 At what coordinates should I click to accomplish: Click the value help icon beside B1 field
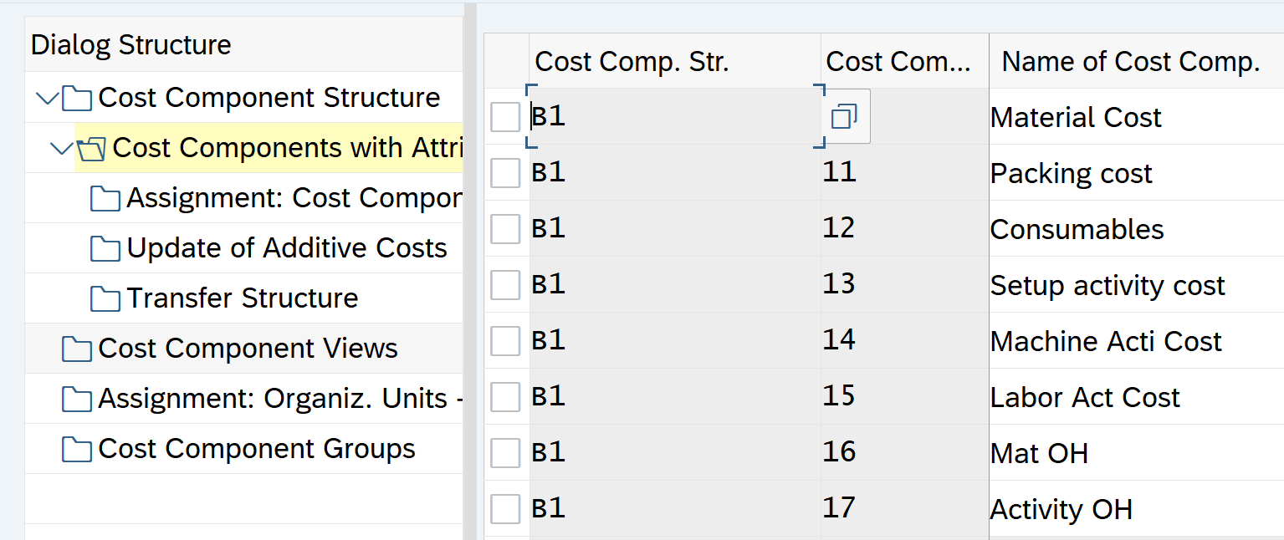pos(843,117)
